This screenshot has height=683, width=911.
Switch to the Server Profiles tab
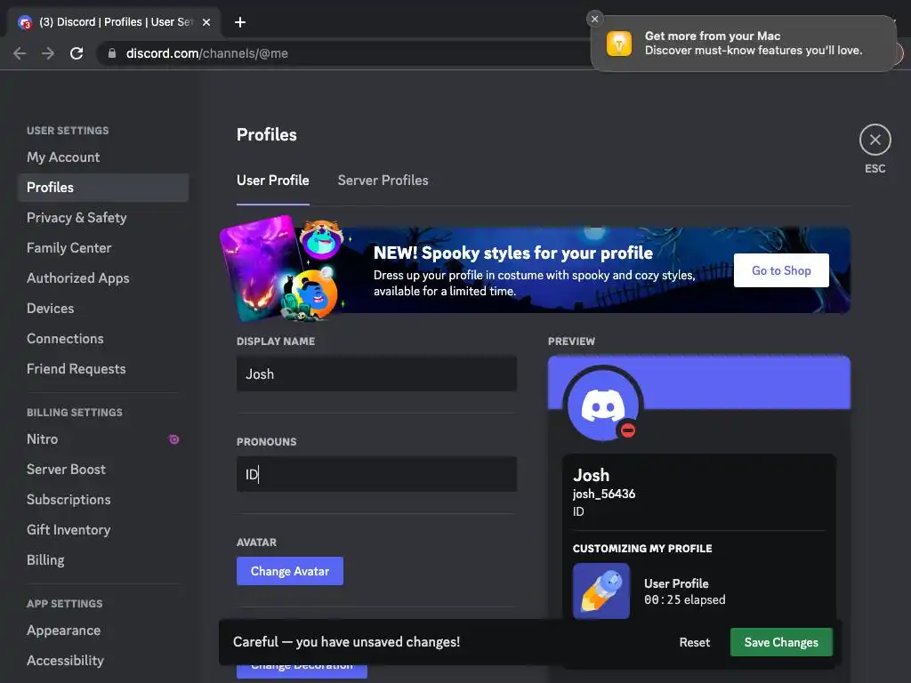pyautogui.click(x=383, y=181)
